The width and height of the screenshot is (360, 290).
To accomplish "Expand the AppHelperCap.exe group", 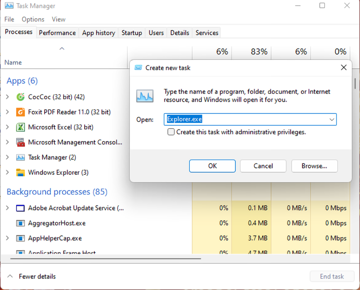I will 7,238.
